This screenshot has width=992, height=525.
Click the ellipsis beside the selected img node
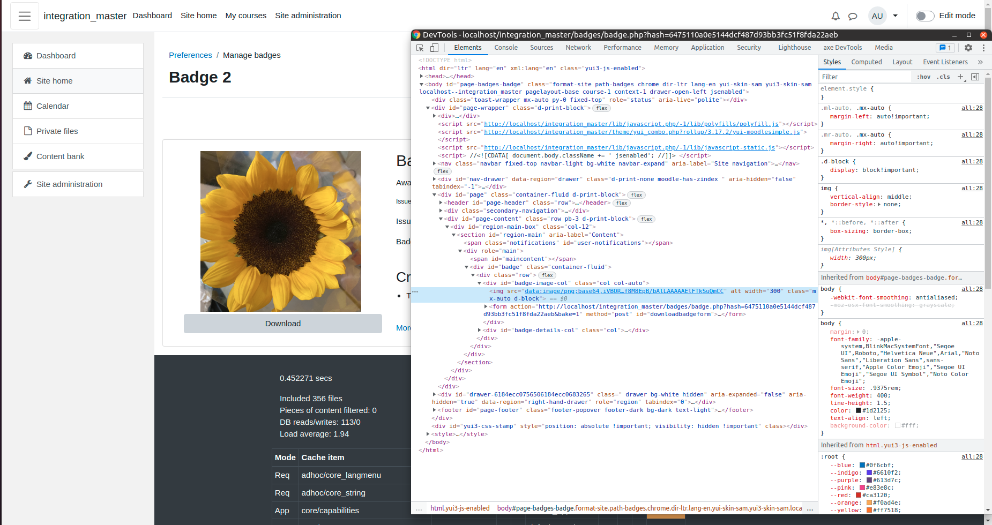(415, 292)
